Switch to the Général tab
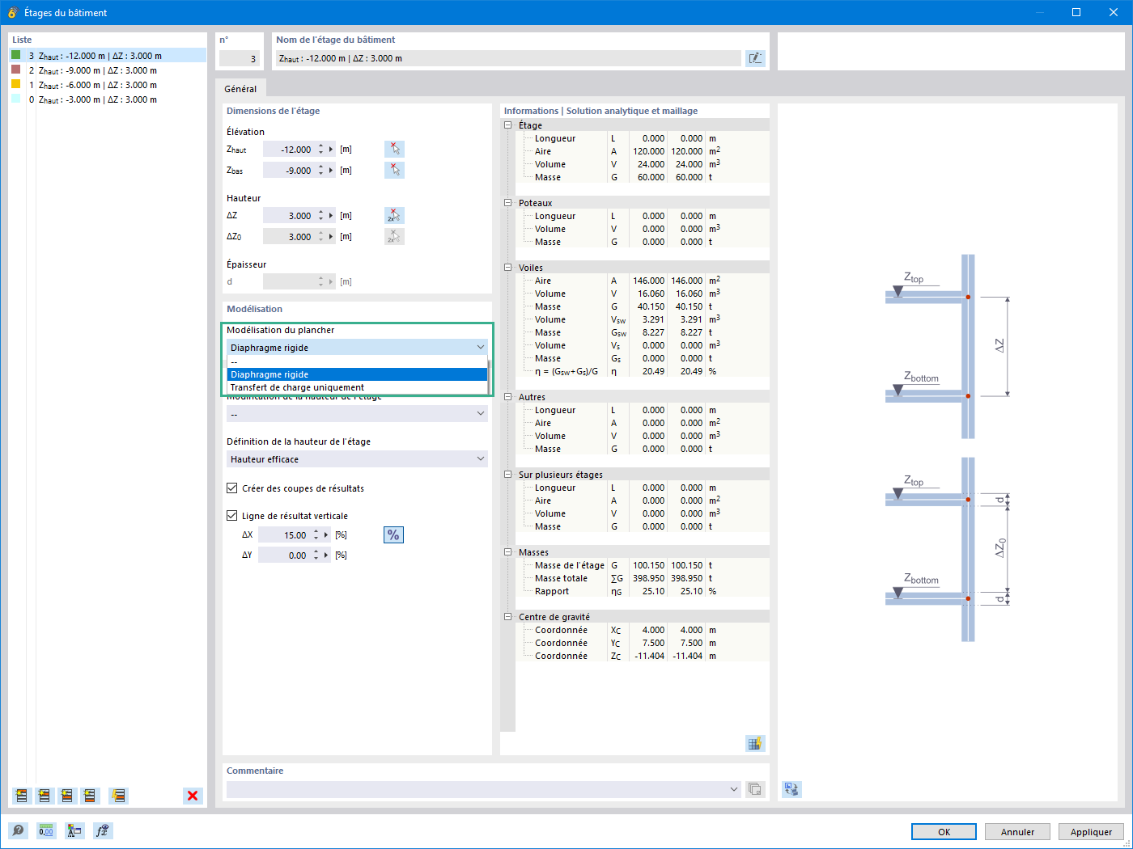The width and height of the screenshot is (1133, 849). click(x=240, y=89)
